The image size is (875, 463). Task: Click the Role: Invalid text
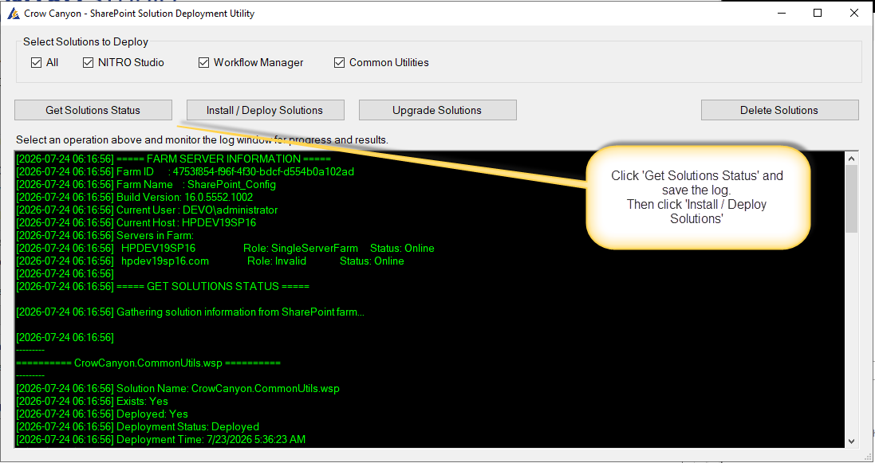tap(277, 261)
